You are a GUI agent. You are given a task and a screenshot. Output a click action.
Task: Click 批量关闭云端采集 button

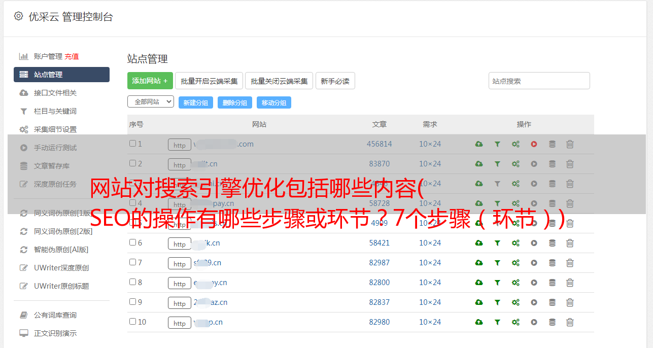[279, 81]
